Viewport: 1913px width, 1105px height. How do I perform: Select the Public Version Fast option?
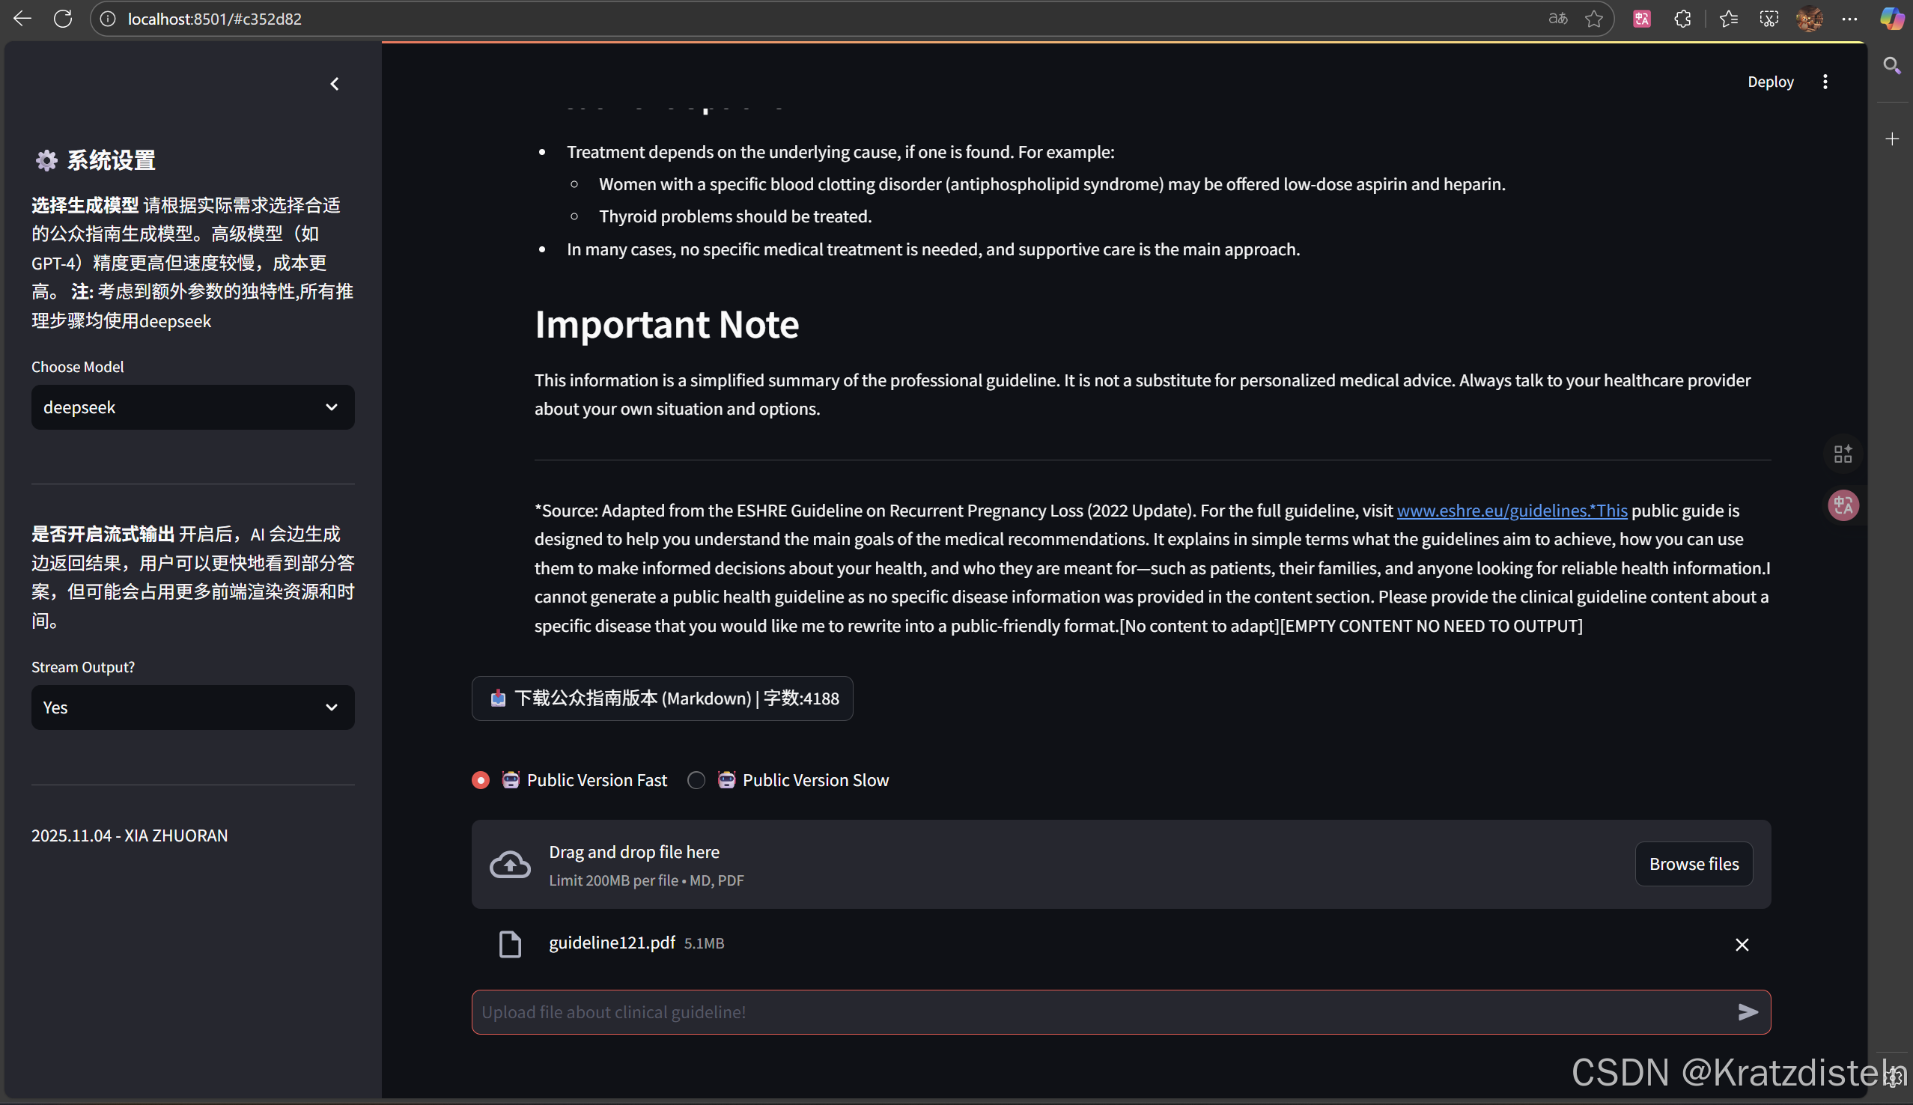point(481,780)
